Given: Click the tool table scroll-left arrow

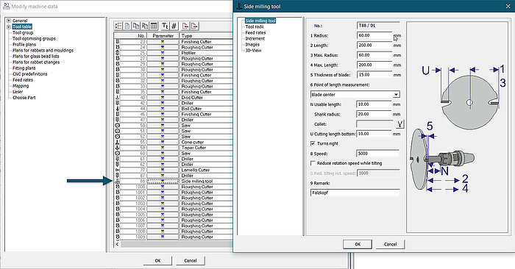Looking at the screenshot, I should pyautogui.click(x=118, y=244).
